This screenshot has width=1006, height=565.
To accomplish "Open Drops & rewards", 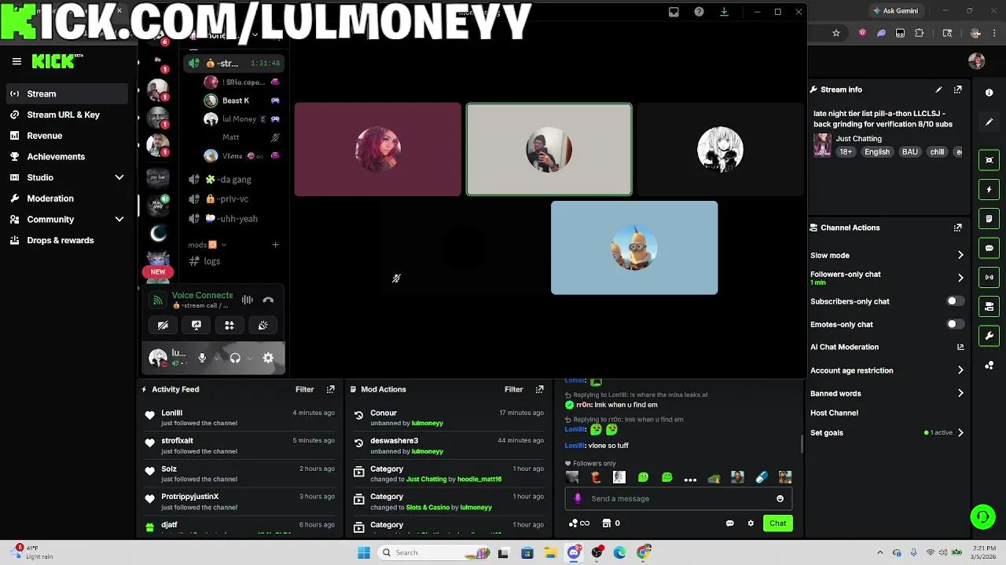I will (x=66, y=240).
